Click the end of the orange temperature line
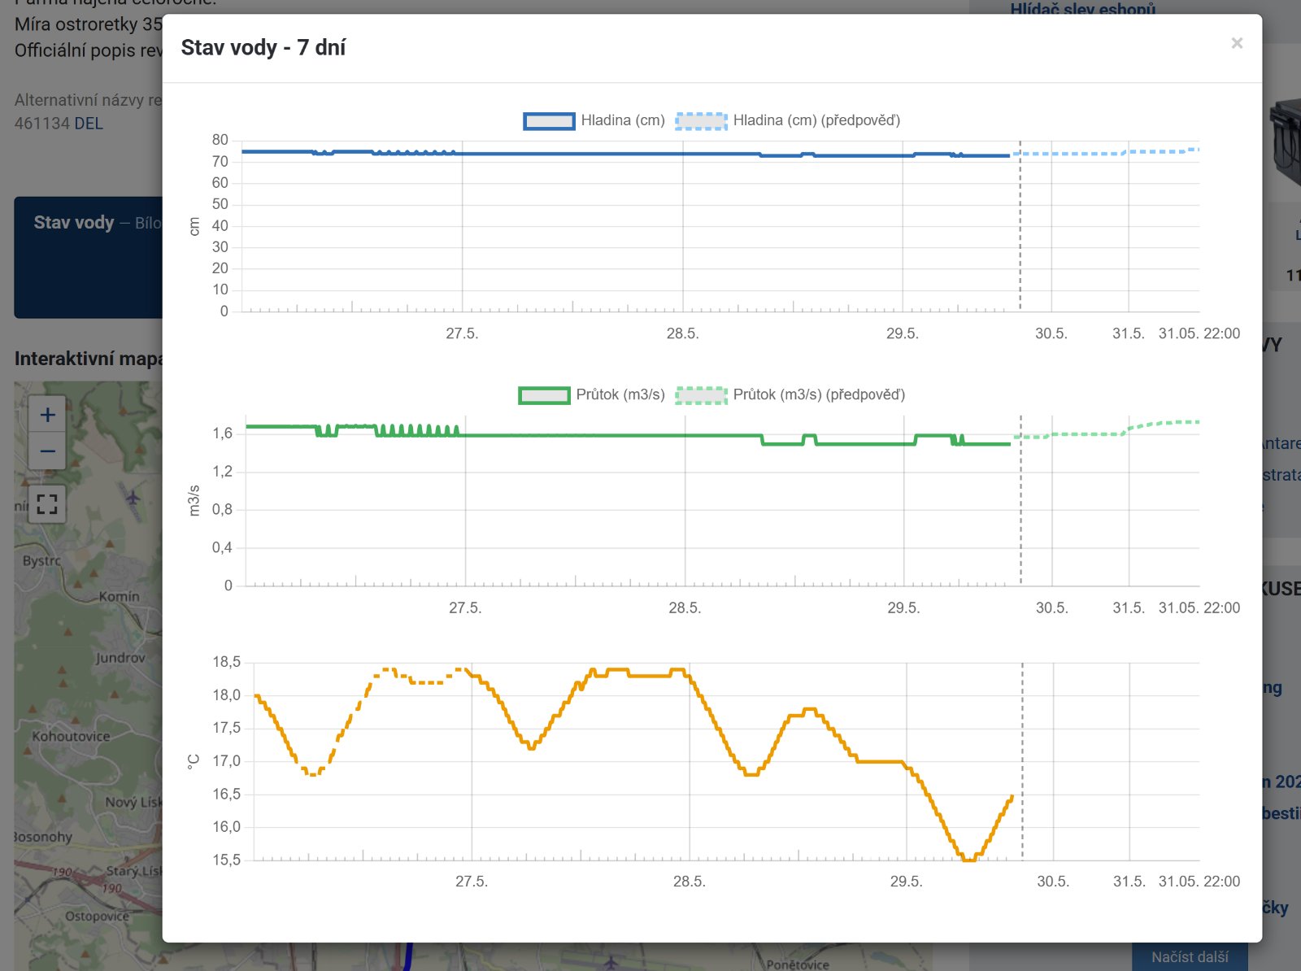The image size is (1301, 971). pyautogui.click(x=1012, y=797)
